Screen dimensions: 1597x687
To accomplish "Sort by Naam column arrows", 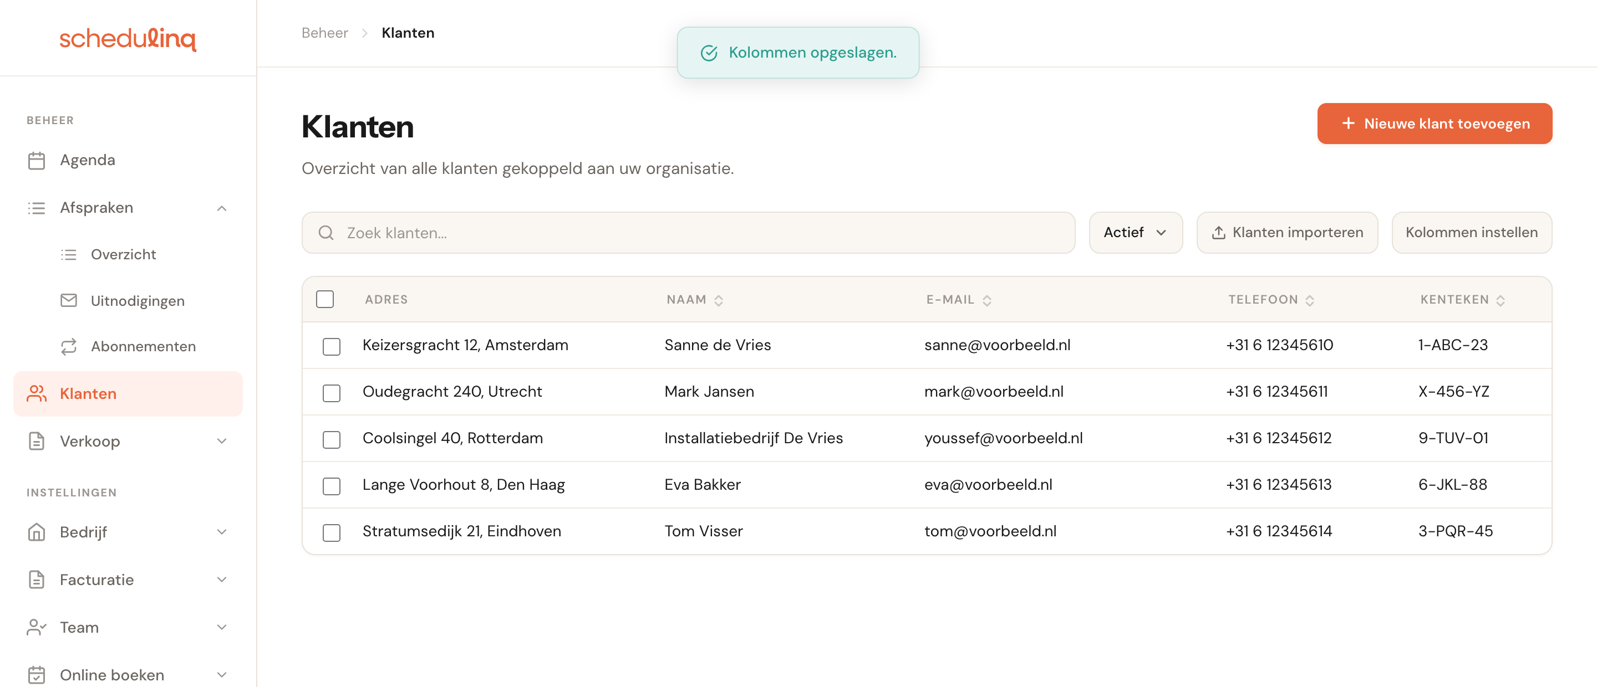I will click(719, 300).
